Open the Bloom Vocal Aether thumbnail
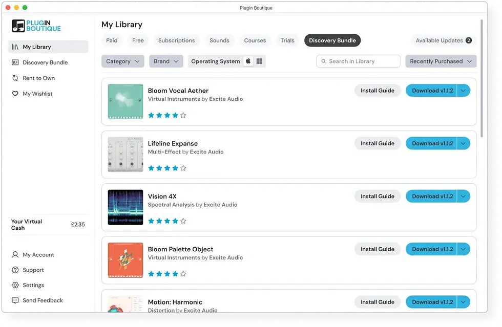The height and width of the screenshot is (327, 502). 126,102
